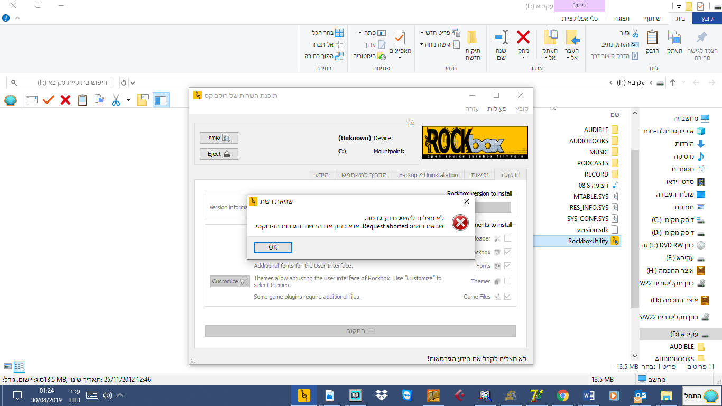Image resolution: width=722 pixels, height=406 pixels.
Task: Click the Customize themes button
Action: [230, 281]
